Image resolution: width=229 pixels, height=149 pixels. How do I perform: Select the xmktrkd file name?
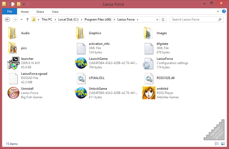click(162, 89)
